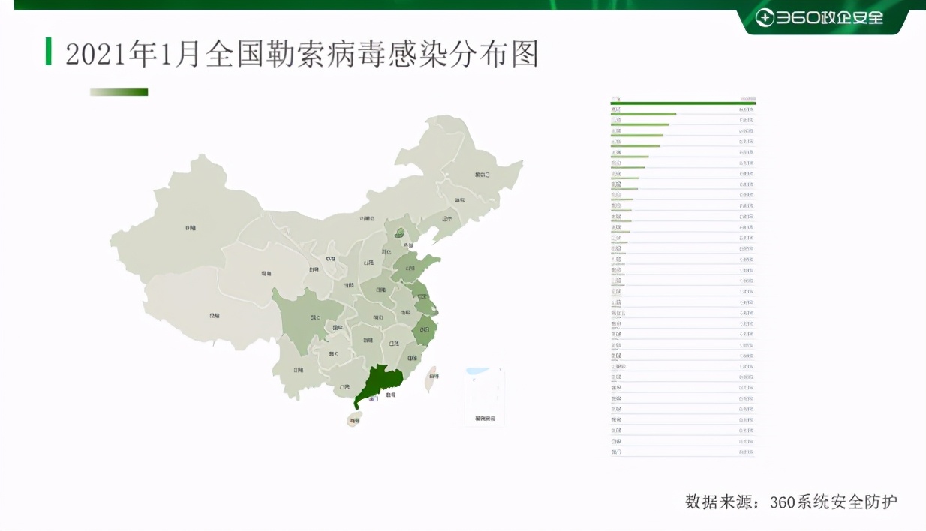Screen dimensions: 926x531
Task: Click the slide title 2021年1月全国勒索病毒感染分布图
Action: click(x=302, y=54)
